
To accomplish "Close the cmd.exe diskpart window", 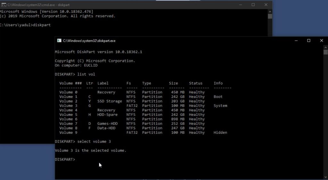I will [266, 4].
